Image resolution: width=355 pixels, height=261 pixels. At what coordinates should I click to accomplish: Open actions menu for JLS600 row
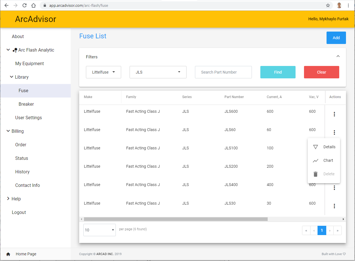point(334,114)
